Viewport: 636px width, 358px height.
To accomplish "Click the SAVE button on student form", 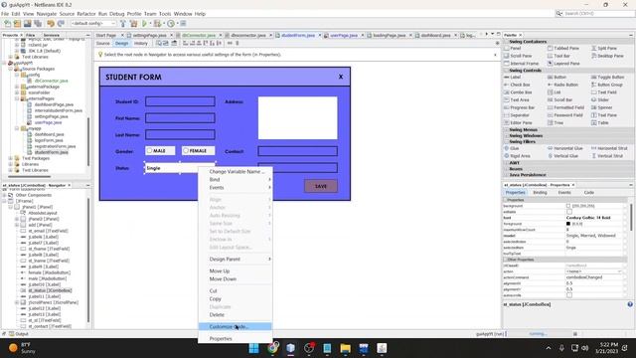I will pos(321,186).
